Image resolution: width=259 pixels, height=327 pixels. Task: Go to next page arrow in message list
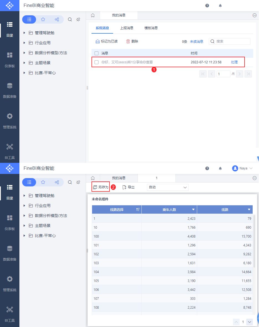[x=240, y=74]
